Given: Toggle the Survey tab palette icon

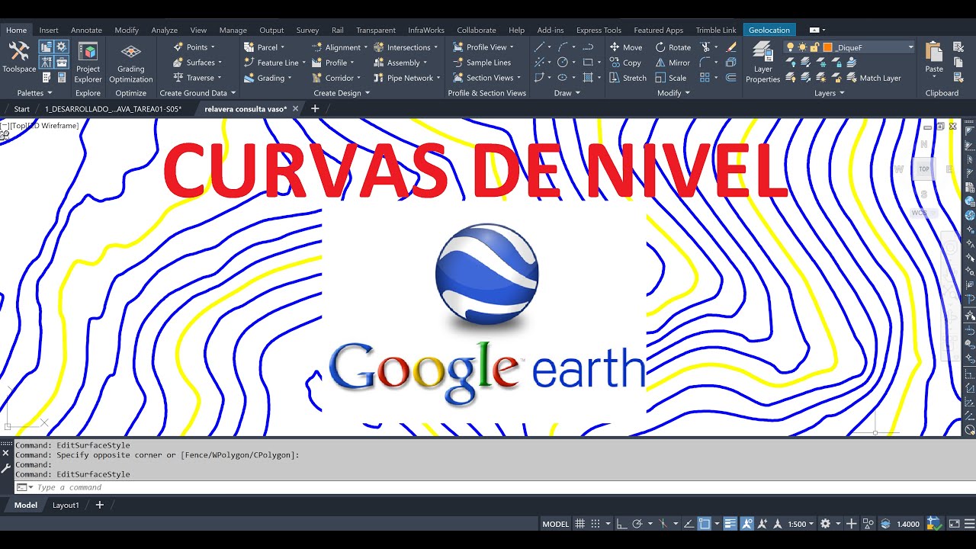Looking at the screenshot, I should click(46, 62).
